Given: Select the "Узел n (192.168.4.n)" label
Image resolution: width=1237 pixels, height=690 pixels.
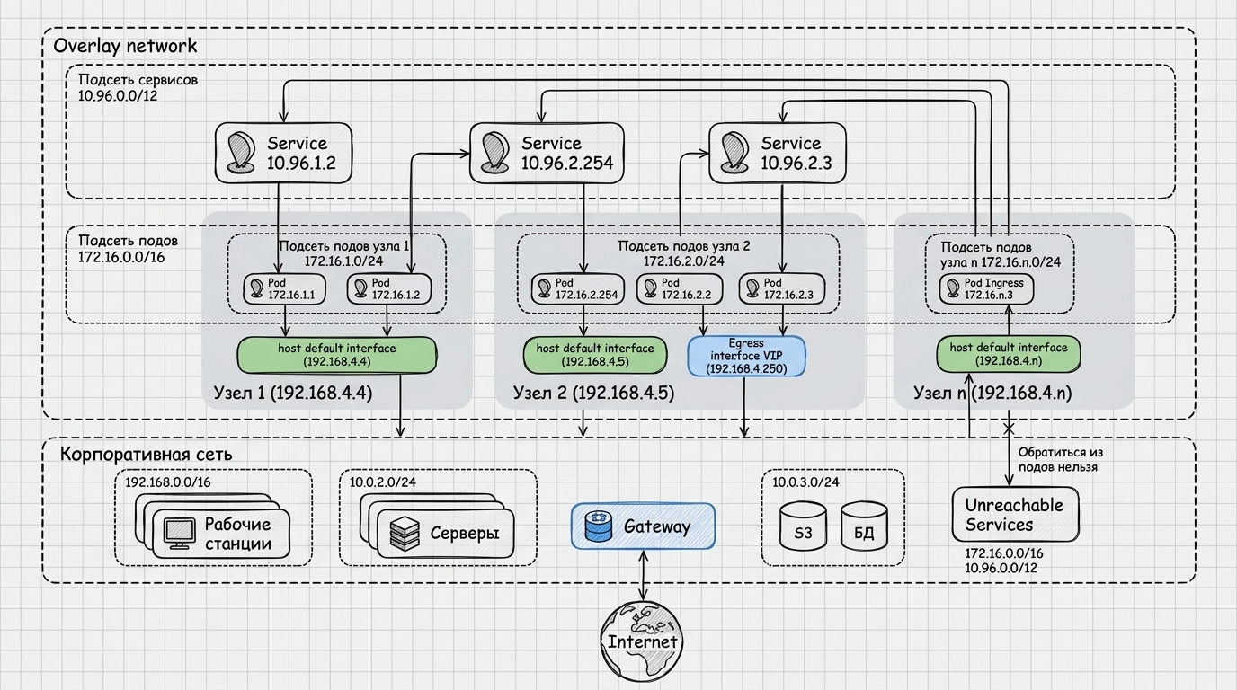Looking at the screenshot, I should (x=992, y=394).
